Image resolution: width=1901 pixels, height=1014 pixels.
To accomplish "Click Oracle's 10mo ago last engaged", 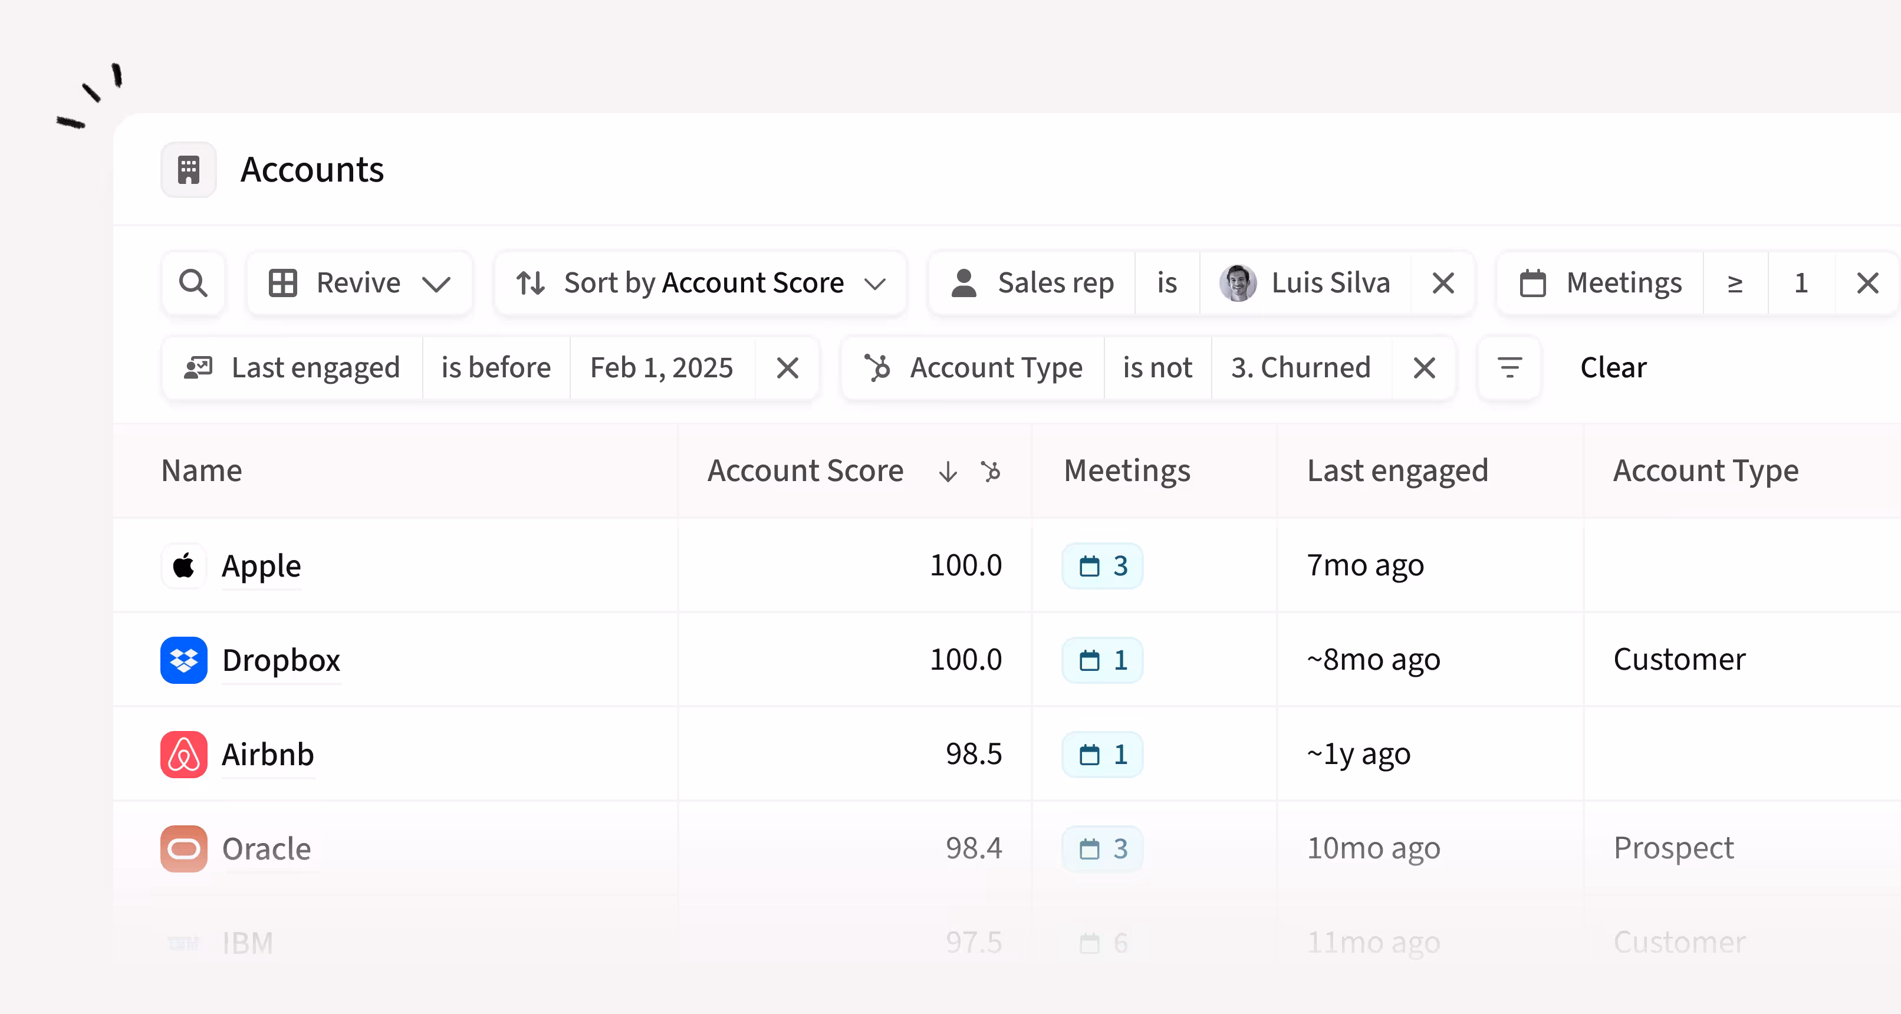I will [x=1373, y=849].
